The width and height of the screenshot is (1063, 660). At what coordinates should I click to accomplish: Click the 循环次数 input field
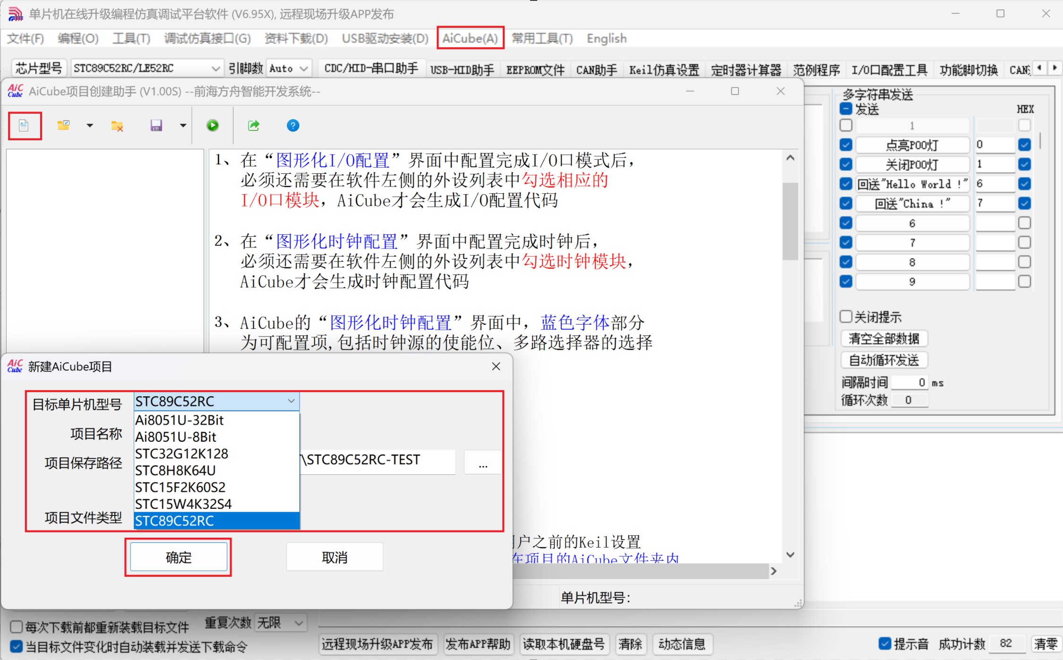pyautogui.click(x=909, y=400)
